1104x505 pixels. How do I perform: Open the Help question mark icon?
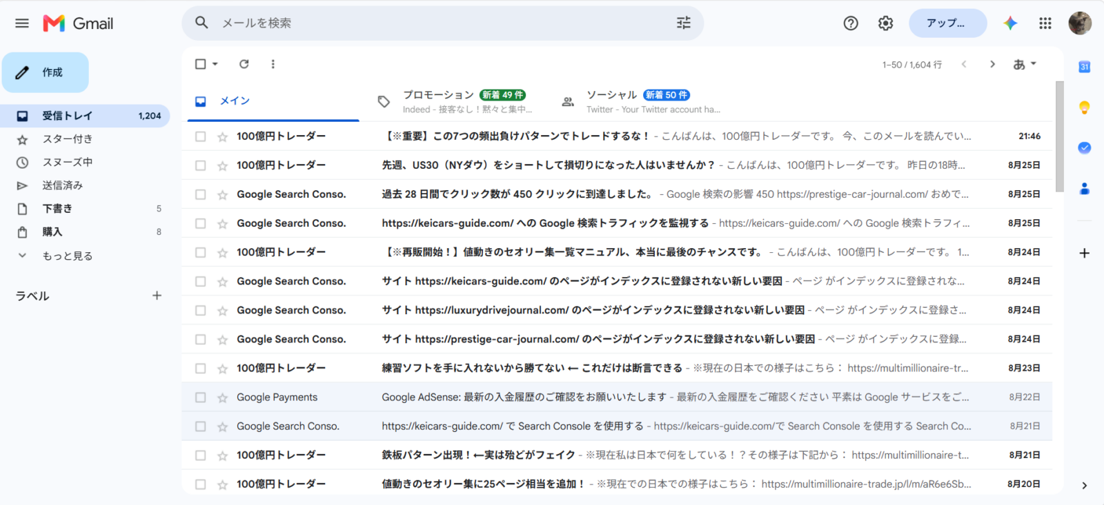point(851,23)
